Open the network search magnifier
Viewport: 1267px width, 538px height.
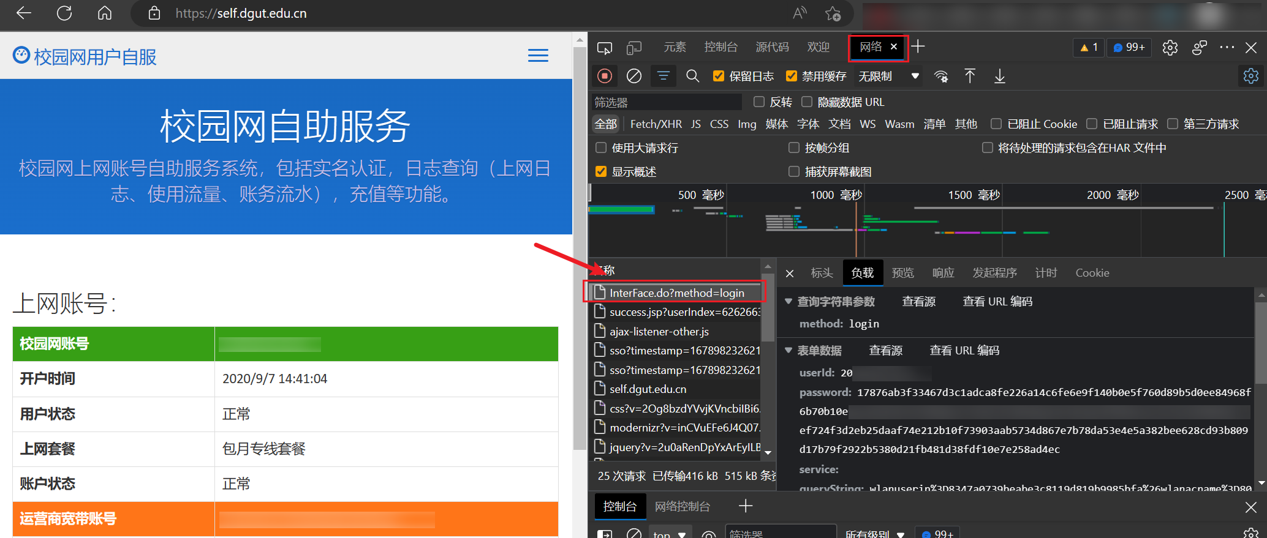(x=692, y=76)
